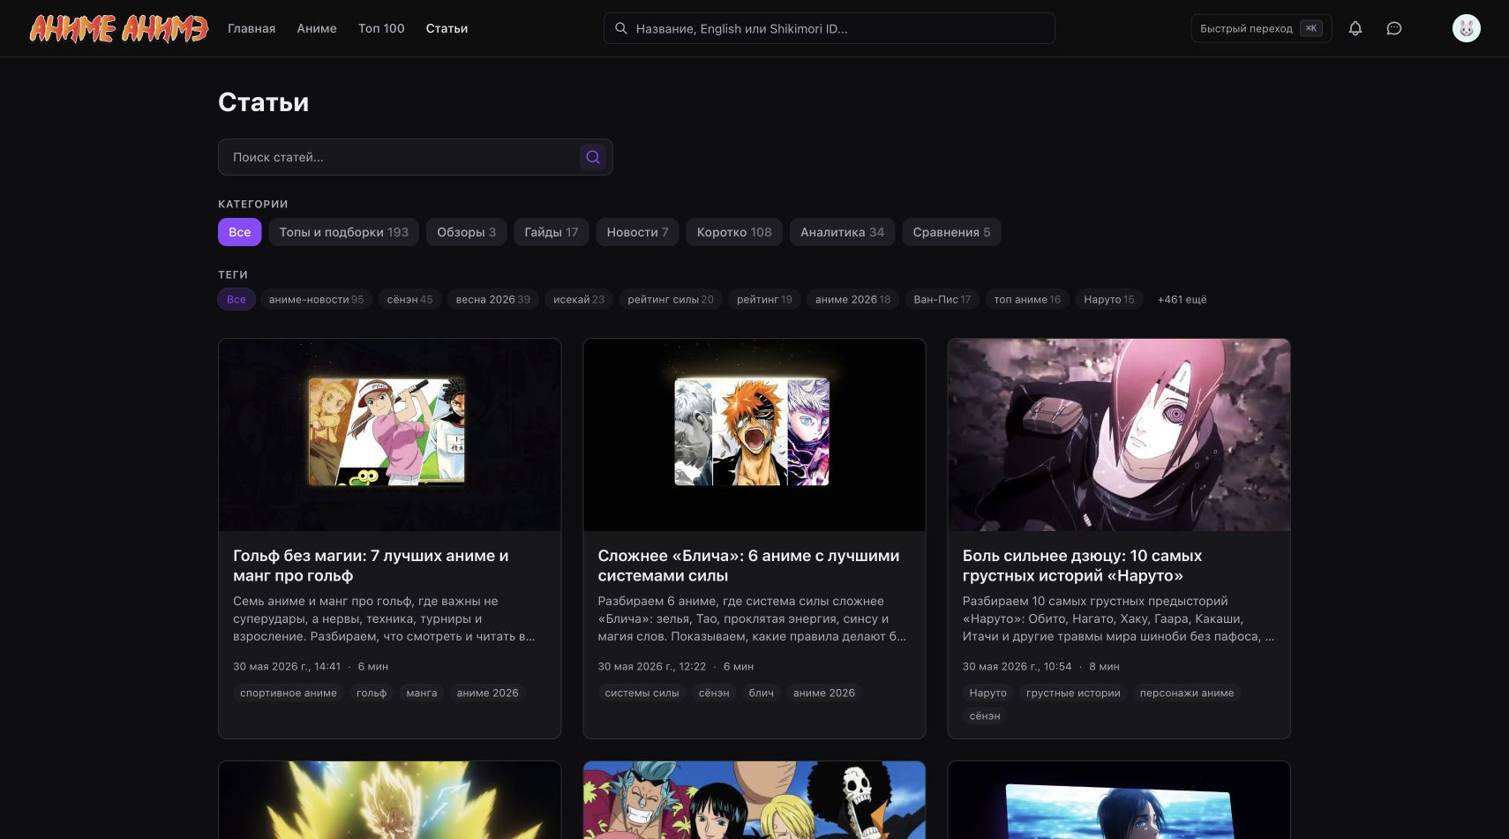
Task: Select the Все category filter
Action: tap(240, 232)
